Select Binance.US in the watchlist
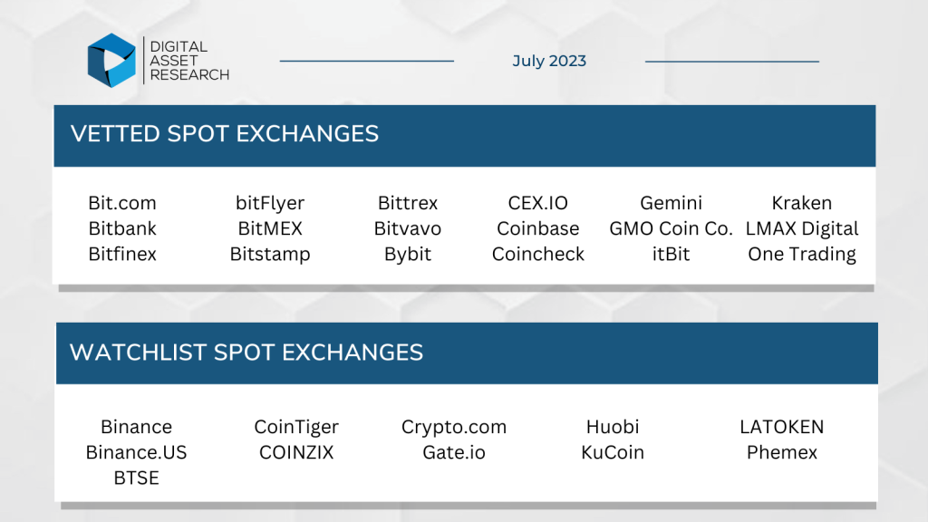 point(136,452)
